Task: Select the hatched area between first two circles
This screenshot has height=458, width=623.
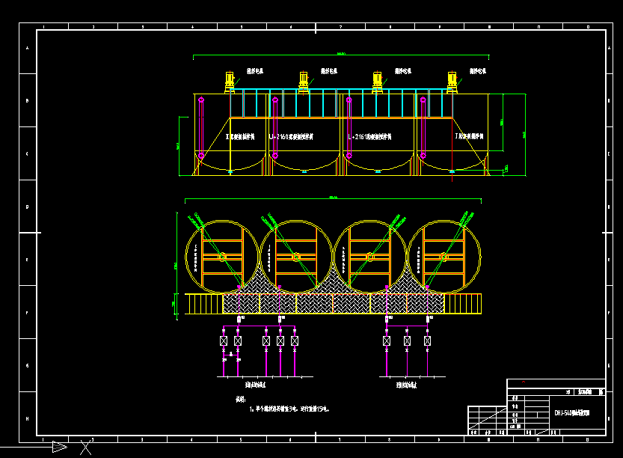Action: (259, 282)
